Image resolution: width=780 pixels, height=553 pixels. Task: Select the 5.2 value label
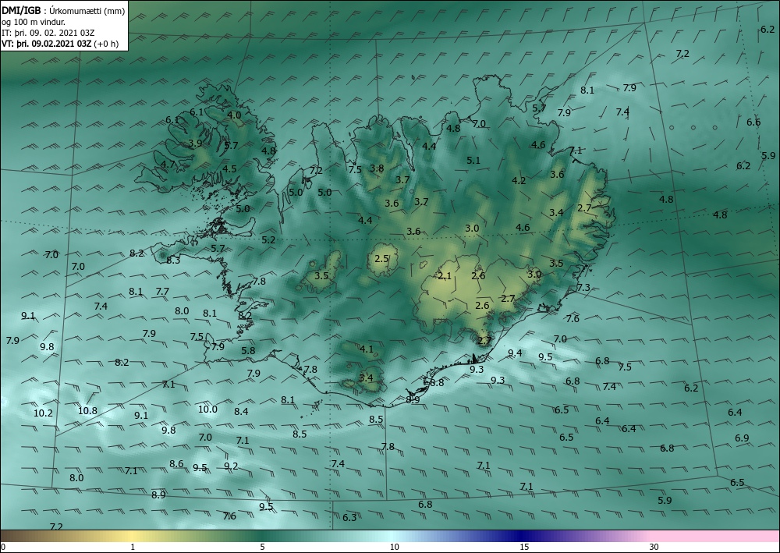pyautogui.click(x=268, y=239)
